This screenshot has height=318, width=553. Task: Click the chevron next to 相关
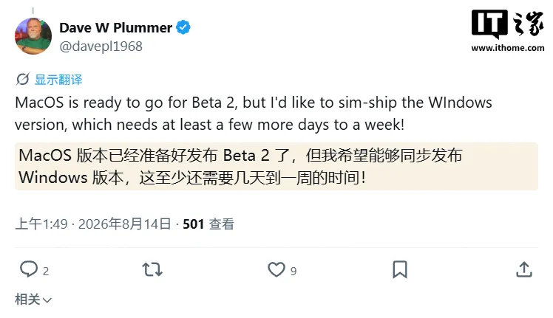coord(47,300)
